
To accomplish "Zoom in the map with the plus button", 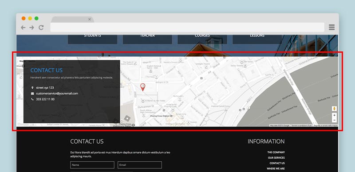I will point(335,115).
